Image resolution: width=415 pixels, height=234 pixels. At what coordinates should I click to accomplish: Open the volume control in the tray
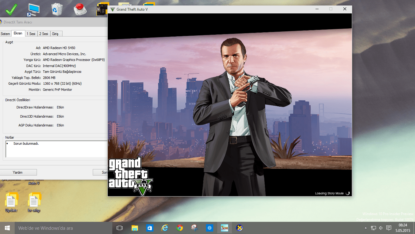click(x=381, y=228)
